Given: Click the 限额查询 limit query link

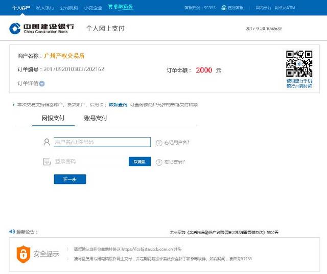Looking at the screenshot, I should [118, 105].
